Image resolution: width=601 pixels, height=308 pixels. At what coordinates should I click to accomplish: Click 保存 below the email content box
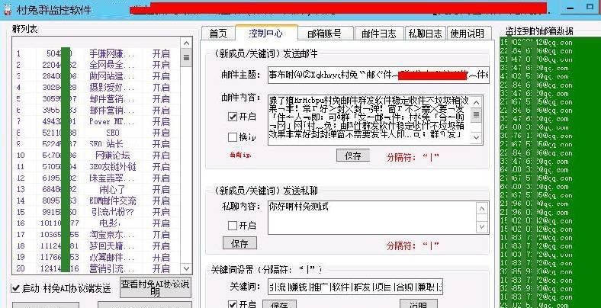pos(353,156)
